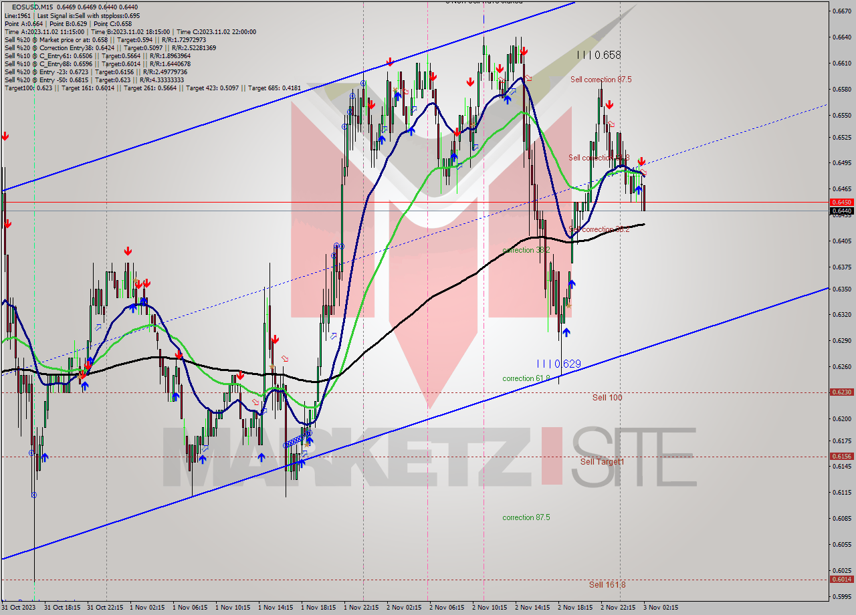Viewport: 856px width, 615px height.
Task: Click '1 Nov 18:15' on the time axis
Action: [320, 608]
